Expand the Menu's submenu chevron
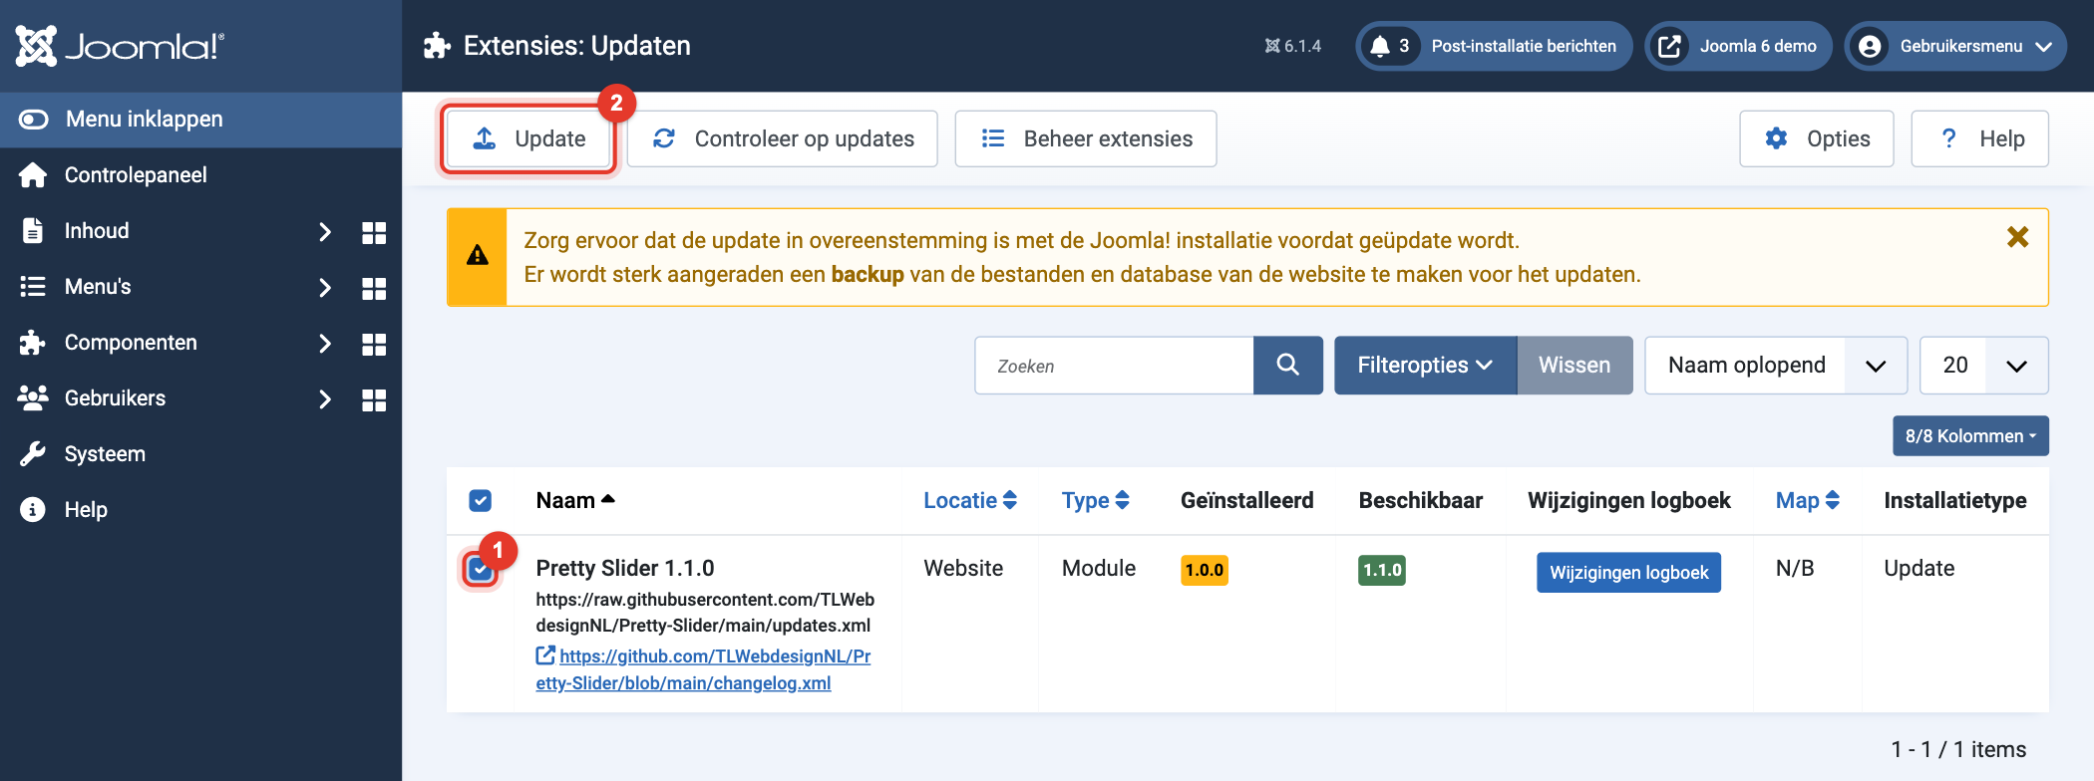The width and height of the screenshot is (2094, 781). tap(324, 288)
